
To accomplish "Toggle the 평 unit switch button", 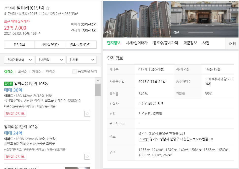I will pos(232,44).
